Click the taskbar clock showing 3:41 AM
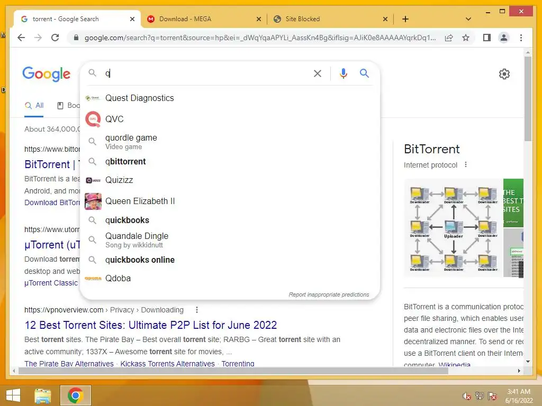This screenshot has height=406, width=542. pyautogui.click(x=519, y=396)
